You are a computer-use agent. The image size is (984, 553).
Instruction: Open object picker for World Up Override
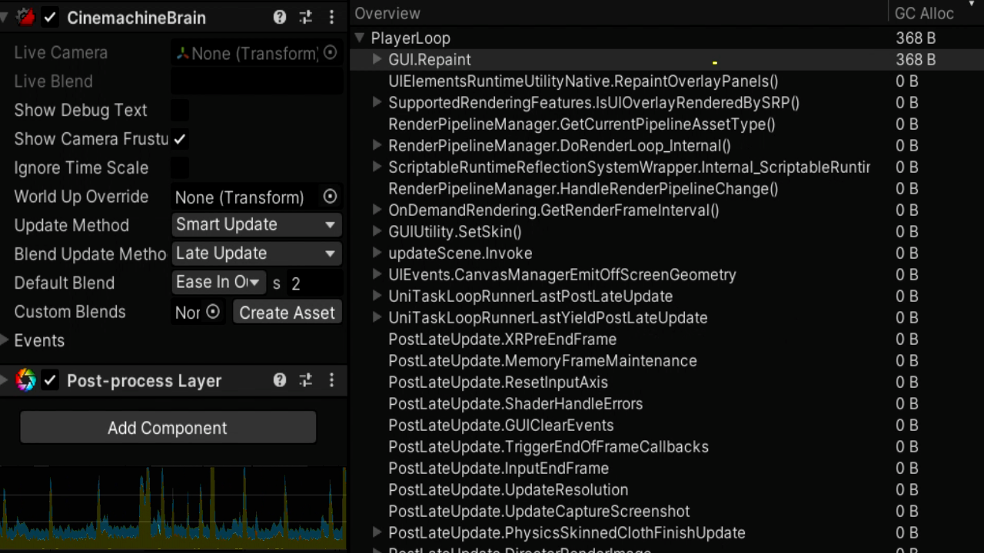click(x=330, y=197)
